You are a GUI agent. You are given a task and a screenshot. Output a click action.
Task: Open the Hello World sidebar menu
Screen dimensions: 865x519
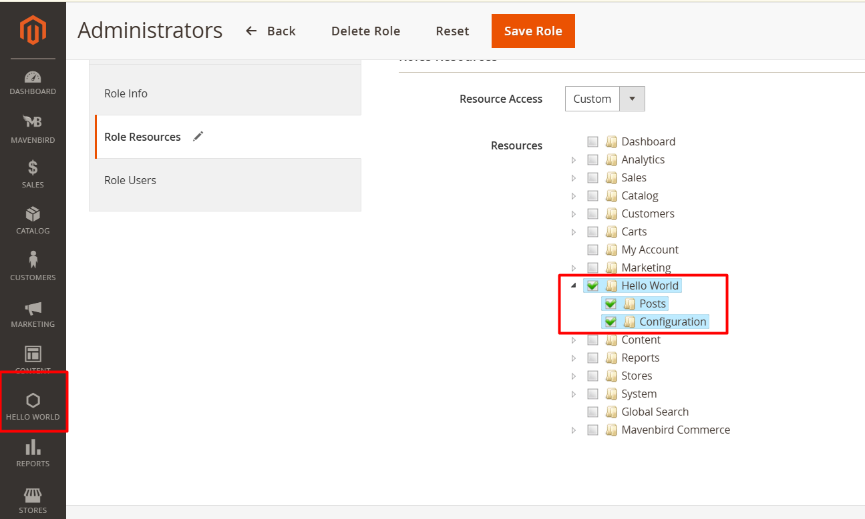pyautogui.click(x=33, y=406)
